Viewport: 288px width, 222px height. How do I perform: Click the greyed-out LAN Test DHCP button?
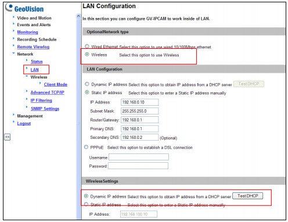tap(249, 84)
